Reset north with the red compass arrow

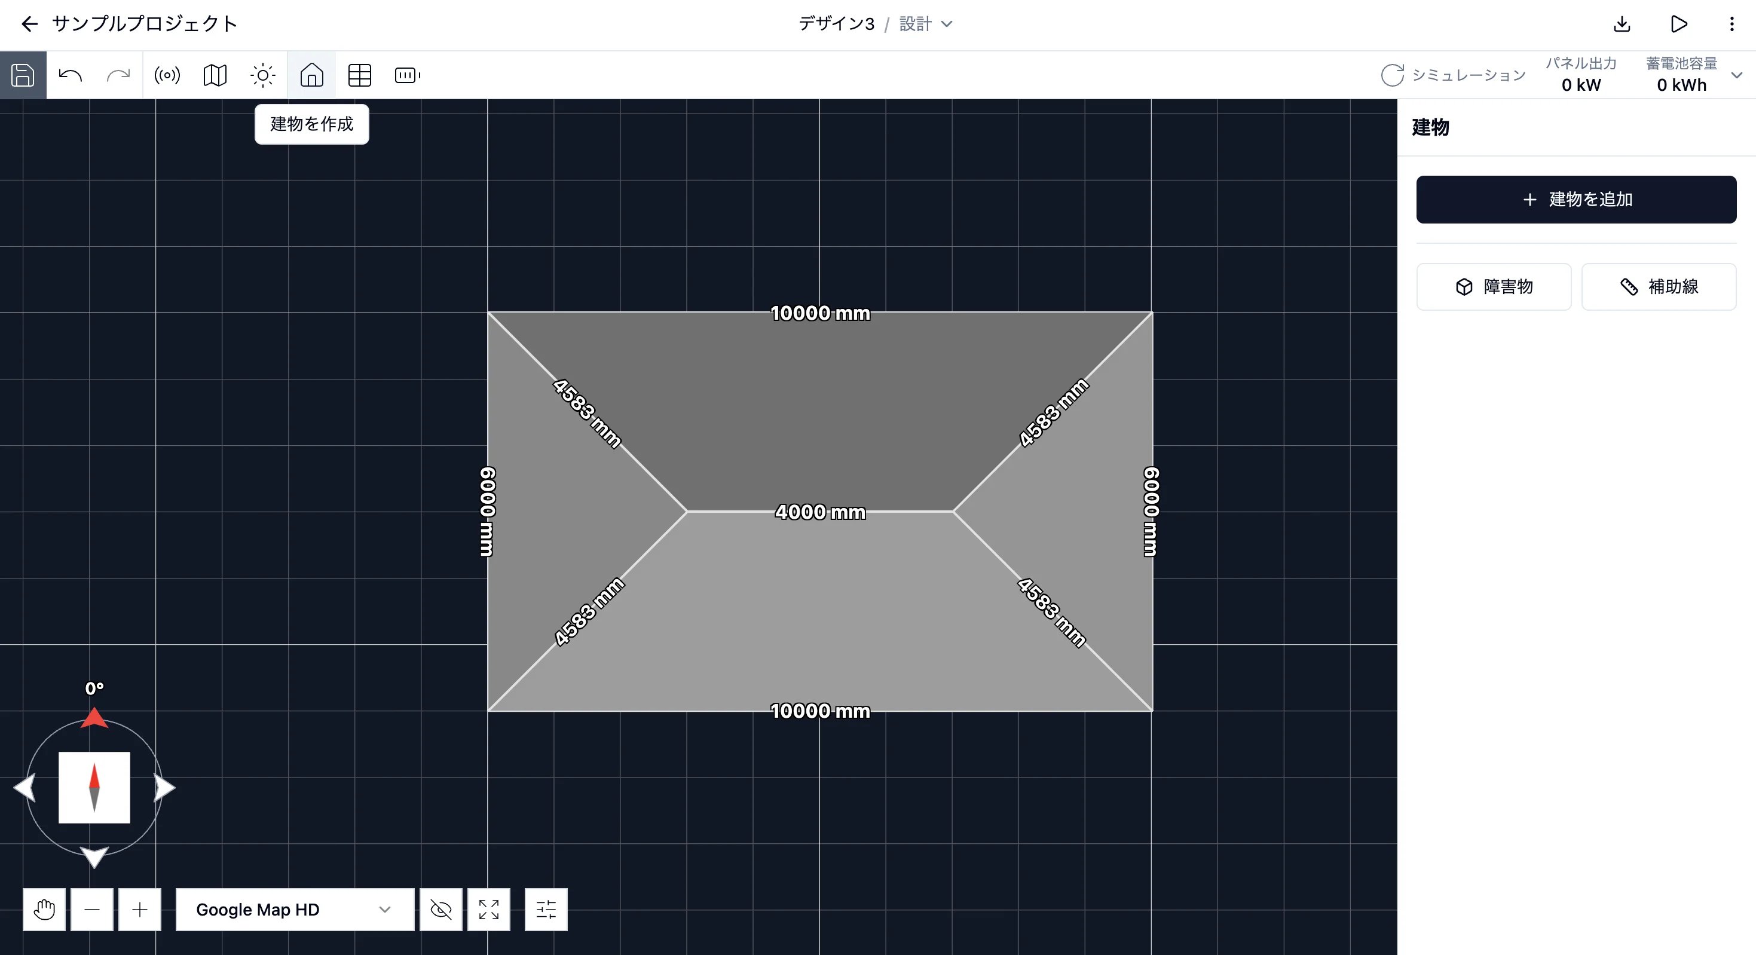[x=94, y=718]
